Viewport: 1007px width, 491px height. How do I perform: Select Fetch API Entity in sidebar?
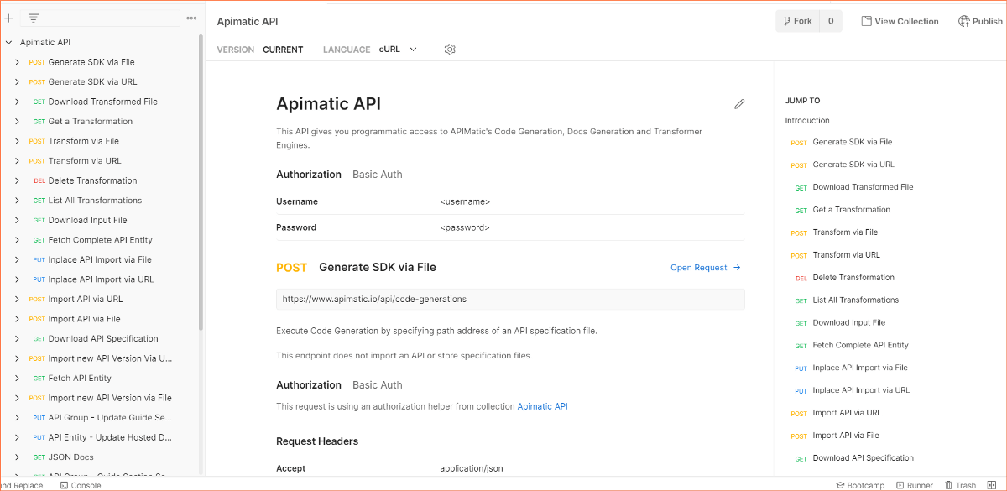(80, 379)
